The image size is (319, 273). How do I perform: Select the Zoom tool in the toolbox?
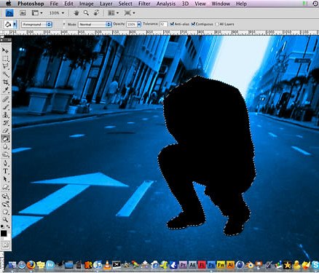click(5, 220)
